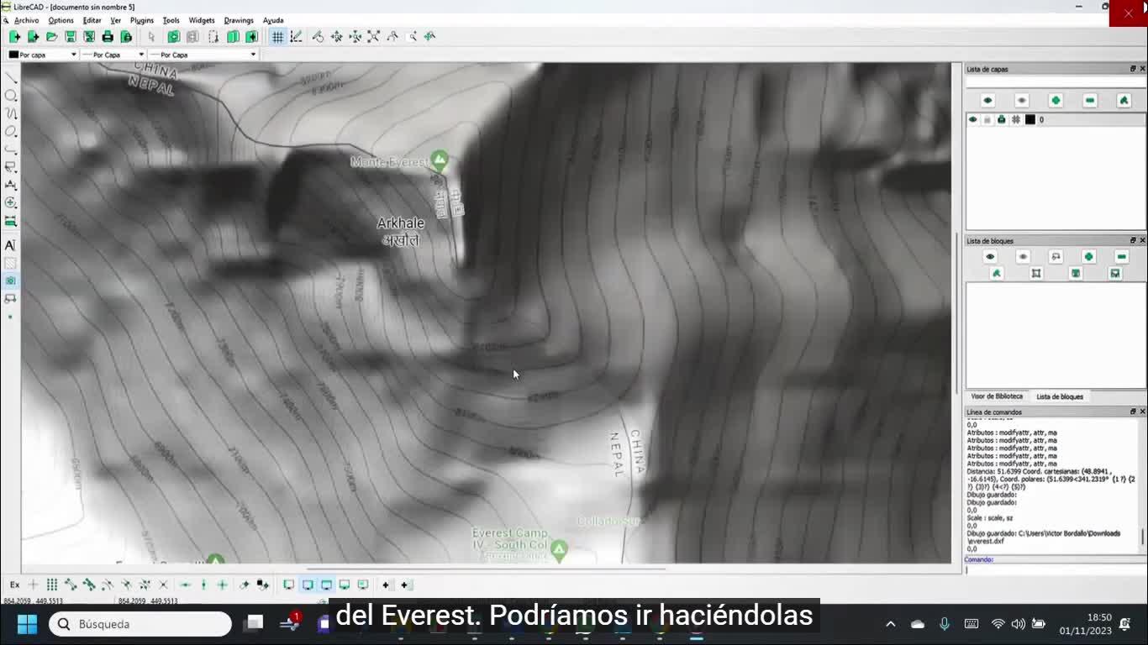1148x645 pixels.
Task: Toggle construction setting for layer 0
Action: pos(1016,120)
